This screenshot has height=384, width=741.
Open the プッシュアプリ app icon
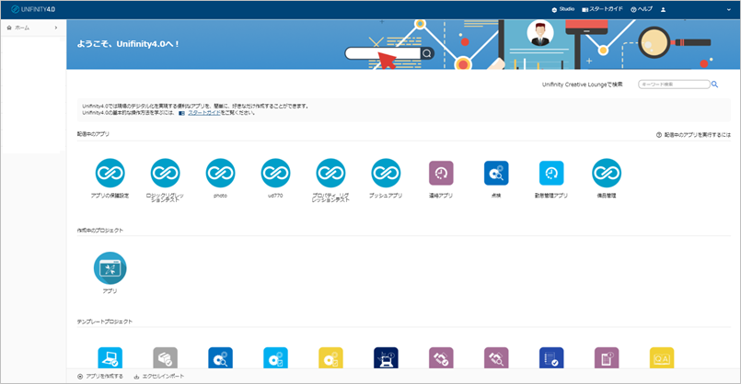(x=386, y=173)
